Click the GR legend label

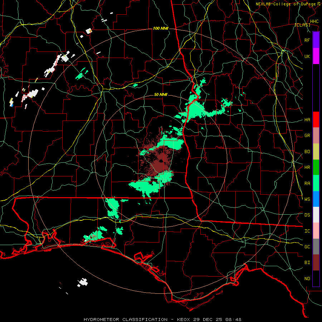click(x=307, y=136)
